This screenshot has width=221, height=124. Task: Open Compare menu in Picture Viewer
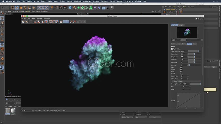click(x=39, y=19)
